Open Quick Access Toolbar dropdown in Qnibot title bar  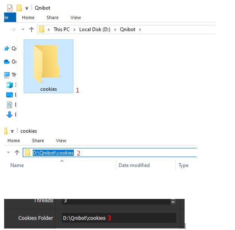pyautogui.click(x=27, y=8)
